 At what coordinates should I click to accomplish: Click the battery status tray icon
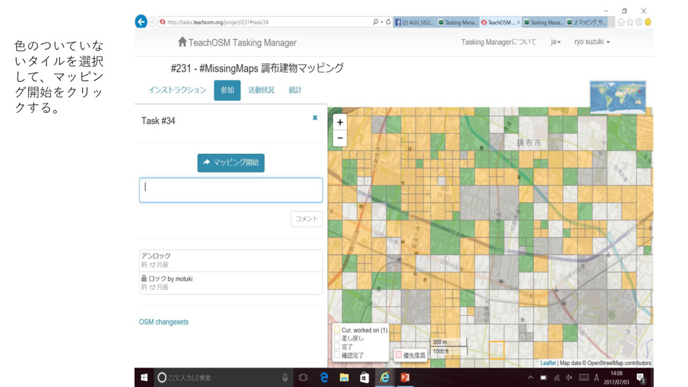(x=544, y=378)
